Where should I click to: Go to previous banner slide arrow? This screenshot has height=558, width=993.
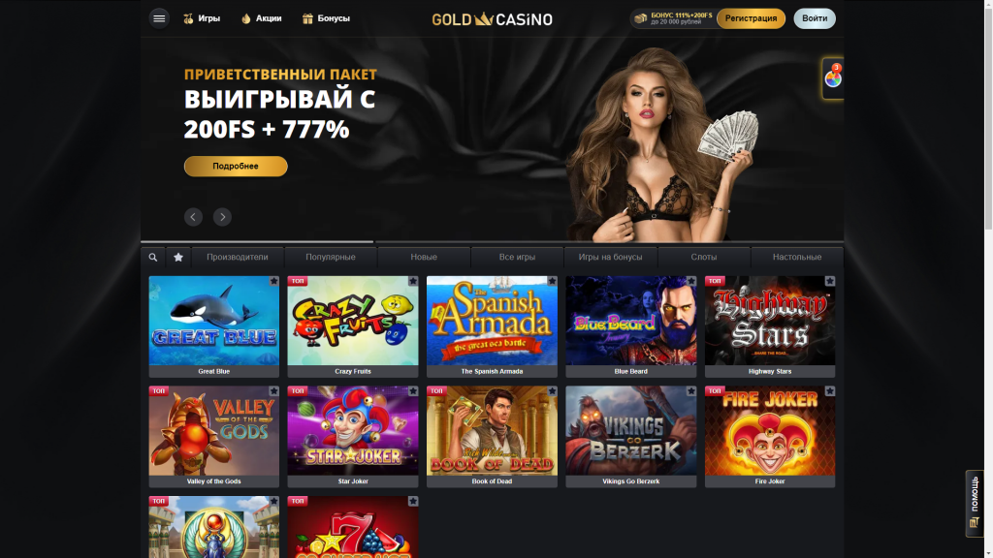tap(193, 217)
